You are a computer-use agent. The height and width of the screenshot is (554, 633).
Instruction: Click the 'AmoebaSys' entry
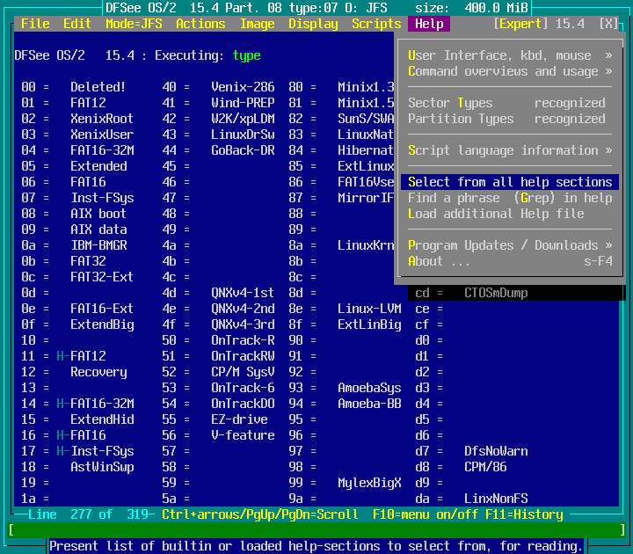pos(369,388)
